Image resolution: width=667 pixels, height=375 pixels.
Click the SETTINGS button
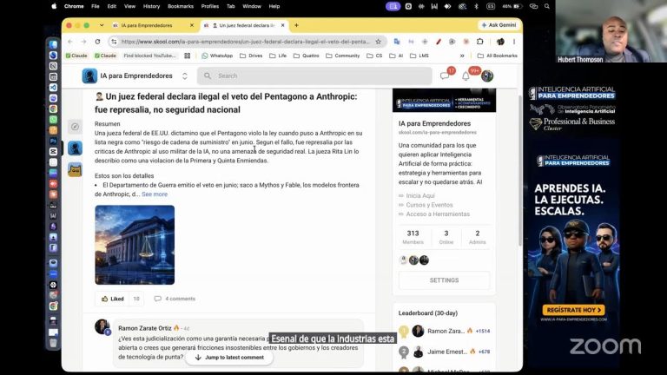444,280
